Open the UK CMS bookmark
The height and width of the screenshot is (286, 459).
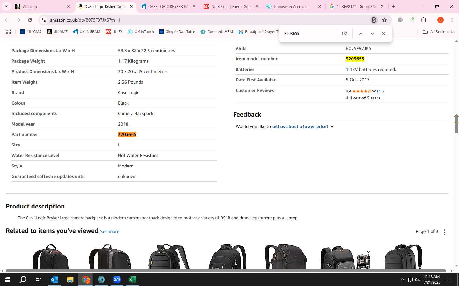[x=31, y=32]
